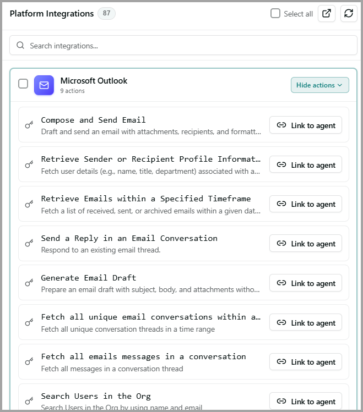The image size is (363, 412).
Task: Click 'Draft and send an email with attachments' description
Action: point(151,131)
